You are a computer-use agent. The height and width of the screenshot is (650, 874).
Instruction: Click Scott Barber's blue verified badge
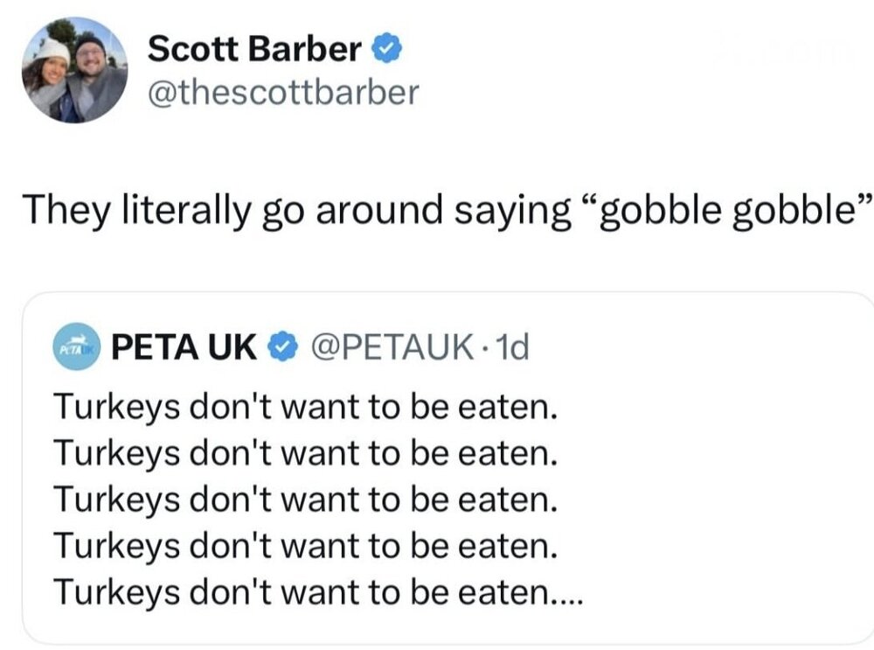(x=388, y=50)
